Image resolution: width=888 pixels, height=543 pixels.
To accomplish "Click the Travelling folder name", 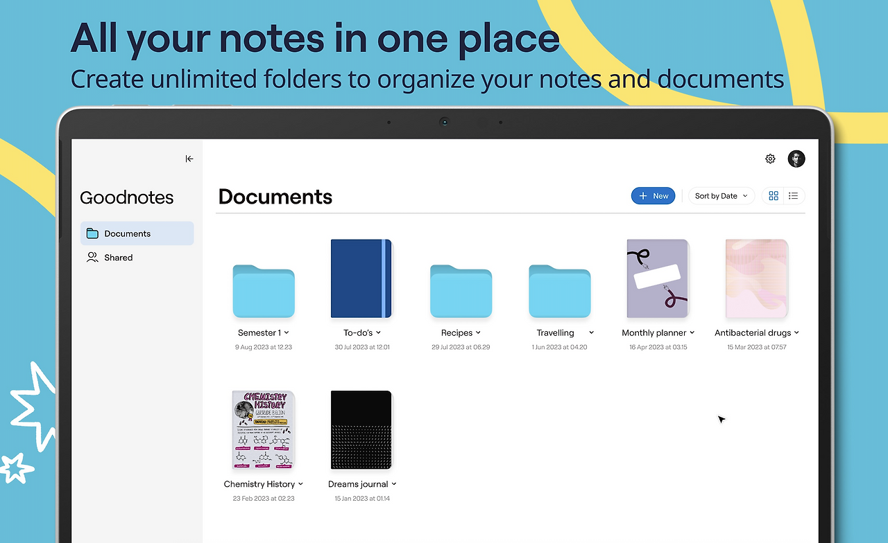I will (556, 333).
